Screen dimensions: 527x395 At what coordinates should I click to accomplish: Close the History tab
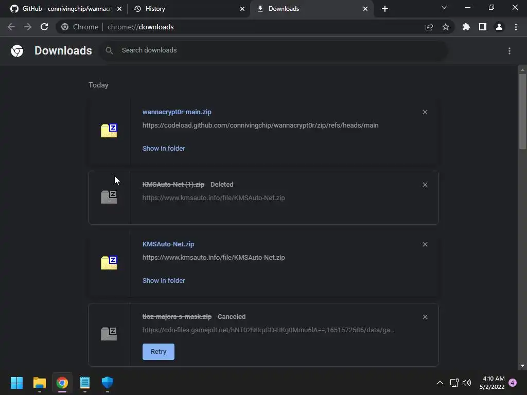pos(242,9)
